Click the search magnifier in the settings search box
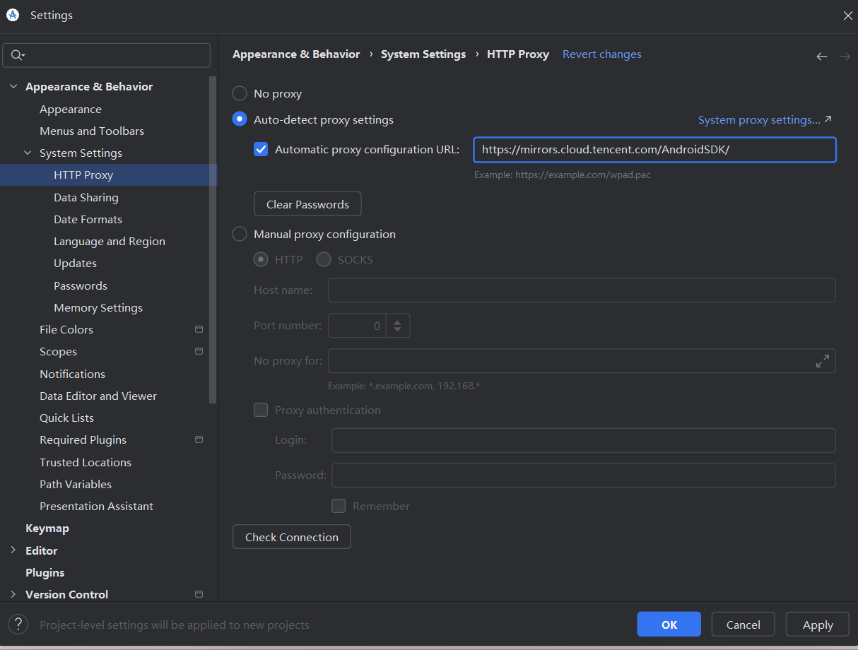The image size is (858, 650). [15, 55]
